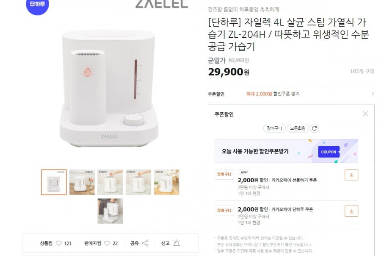This screenshot has height=256, width=381.
Task: Click the main humidifier product image
Action: (109, 89)
